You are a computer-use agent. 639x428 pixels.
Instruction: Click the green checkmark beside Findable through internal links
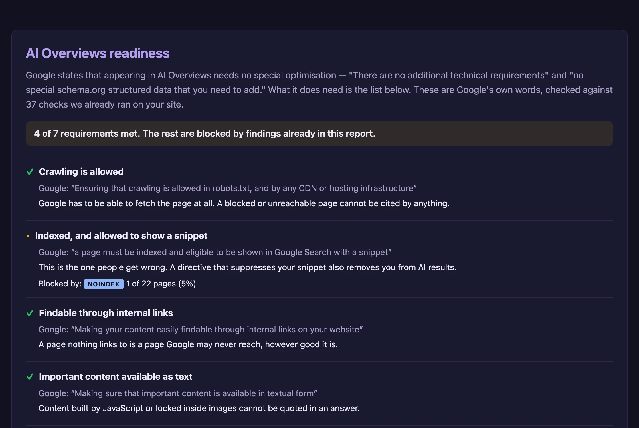tap(30, 313)
